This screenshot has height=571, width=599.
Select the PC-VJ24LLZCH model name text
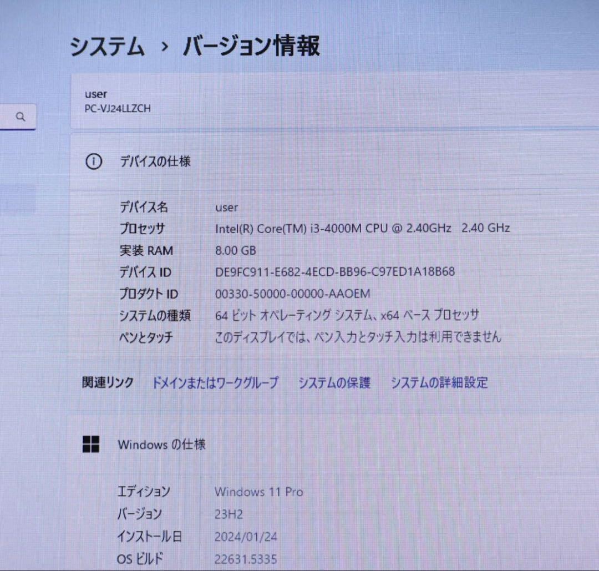[118, 109]
